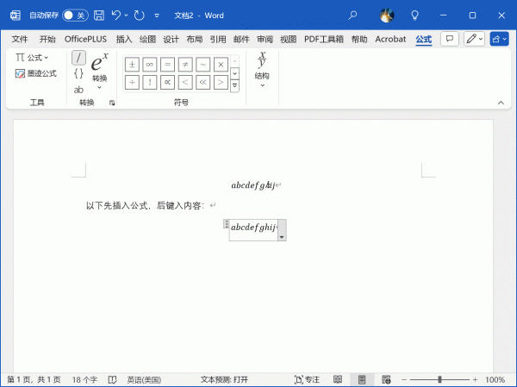Insert the tilde approximately symbol
The image size is (517, 387).
tap(203, 65)
